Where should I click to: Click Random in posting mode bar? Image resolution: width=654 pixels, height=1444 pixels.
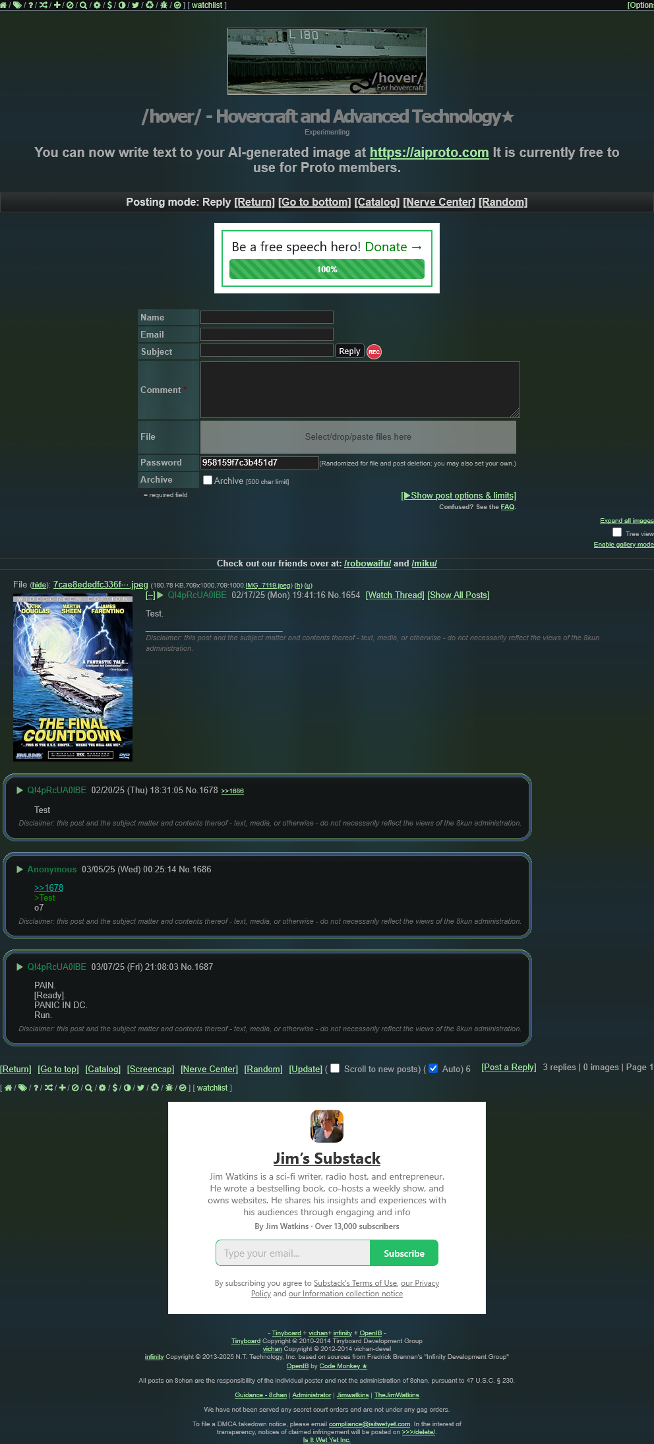coord(503,202)
